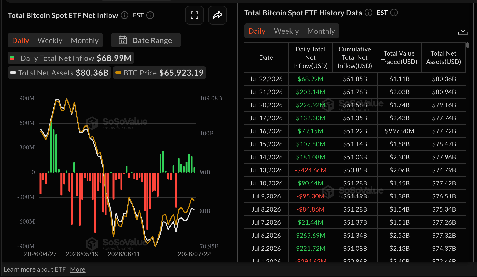Click the $265.69M inflow value
The width and height of the screenshot is (477, 277).
(x=310, y=236)
